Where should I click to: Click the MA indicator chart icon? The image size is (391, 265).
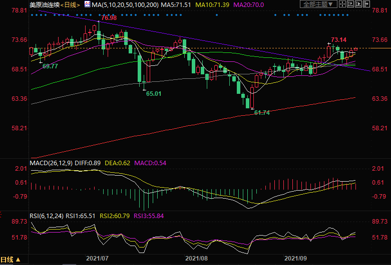click(88, 4)
